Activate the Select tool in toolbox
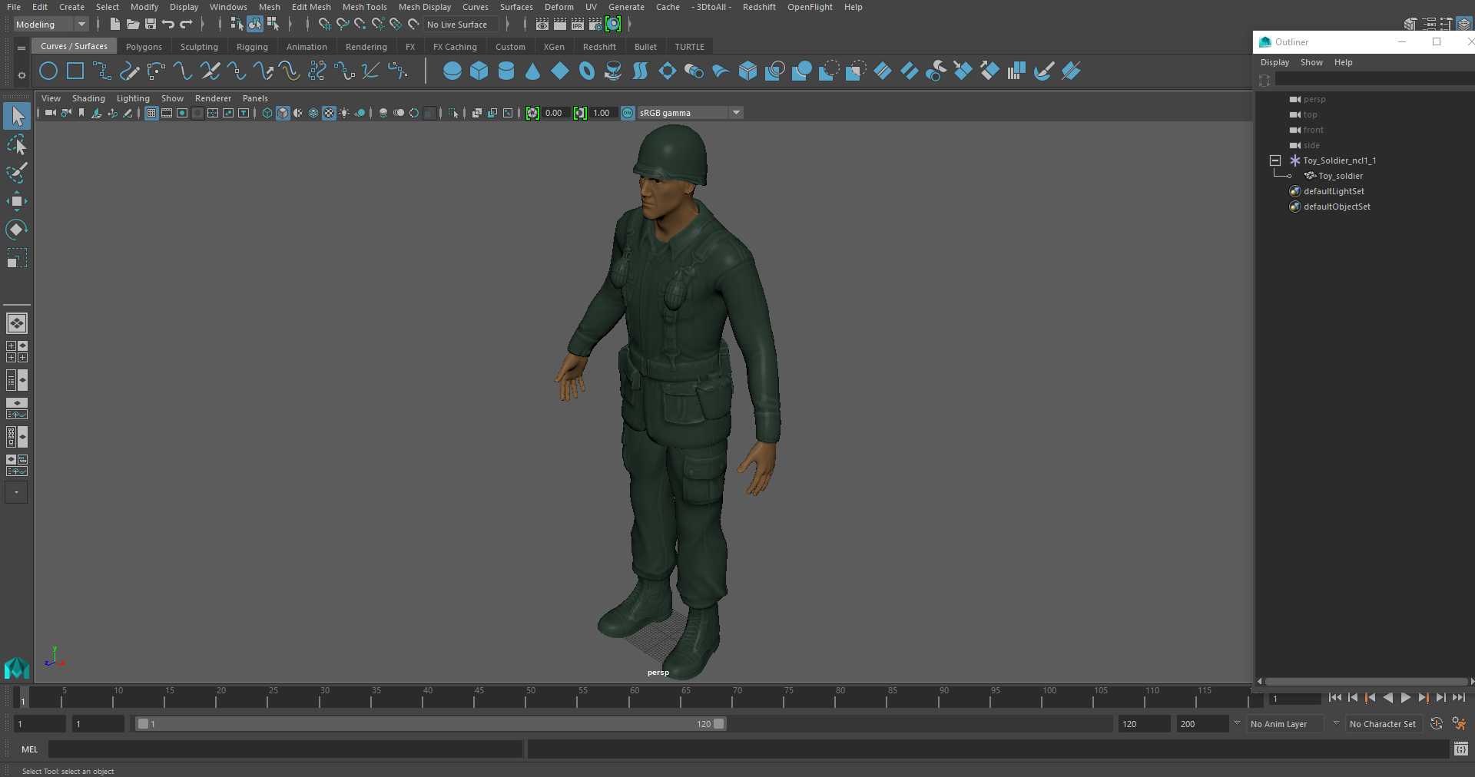Screen dimensions: 1475x777 click(17, 116)
